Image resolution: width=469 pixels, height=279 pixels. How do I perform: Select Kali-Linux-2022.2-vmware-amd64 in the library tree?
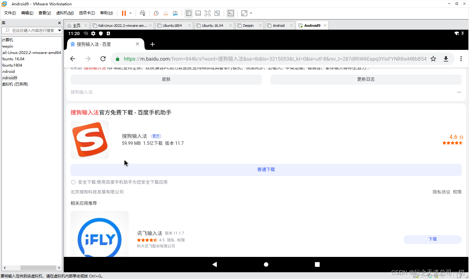pyautogui.click(x=31, y=52)
